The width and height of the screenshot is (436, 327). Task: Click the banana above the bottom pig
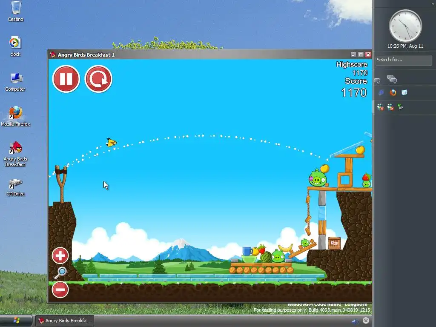pyautogui.click(x=286, y=247)
